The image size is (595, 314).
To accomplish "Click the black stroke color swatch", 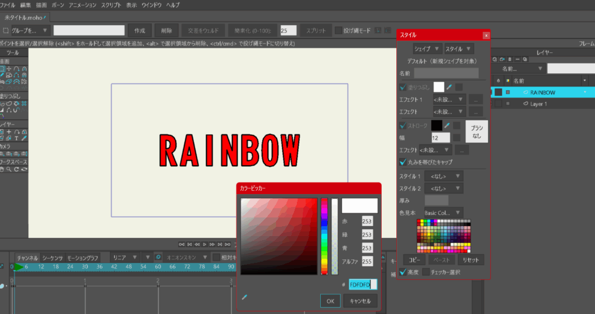I will [436, 126].
